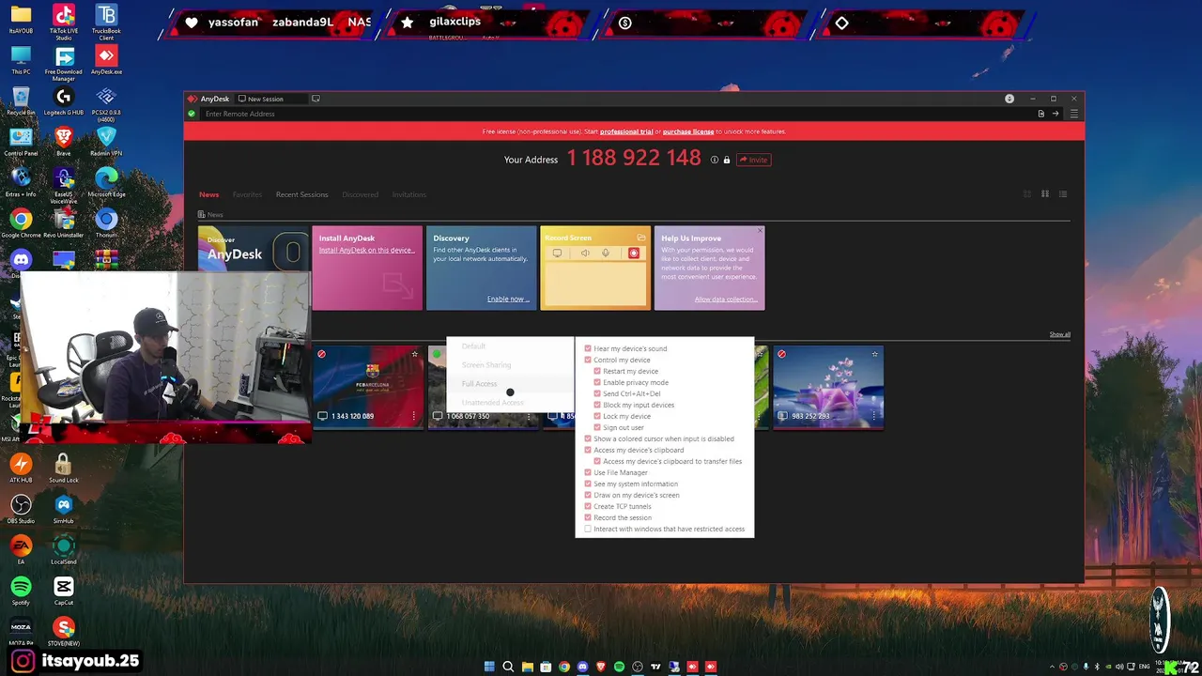Open Radmin VPN desktop icon
The width and height of the screenshot is (1202, 676).
tap(106, 141)
